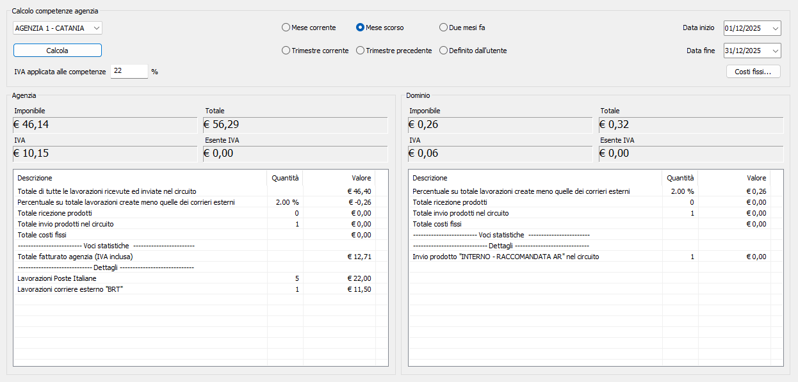Select Totale fatturato agenzia row
The image size is (798, 382).
tap(75, 257)
